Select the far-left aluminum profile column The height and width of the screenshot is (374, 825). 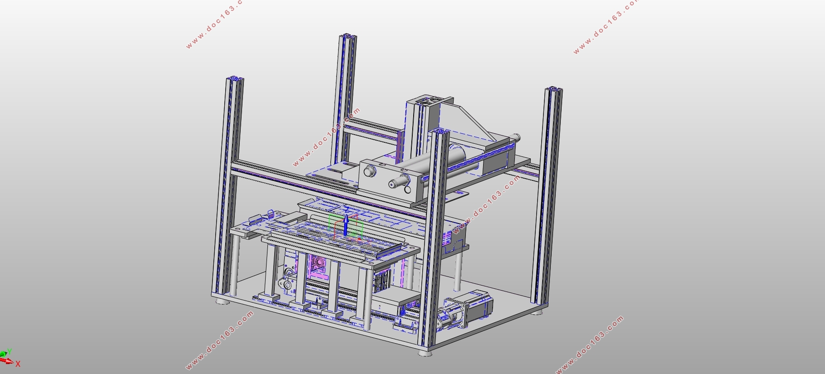228,186
